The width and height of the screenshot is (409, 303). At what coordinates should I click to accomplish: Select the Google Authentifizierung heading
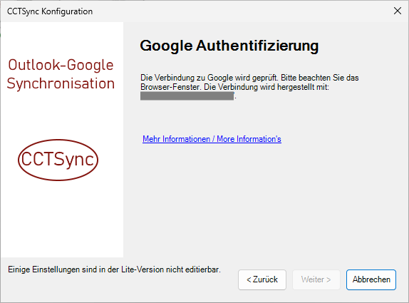coord(229,46)
